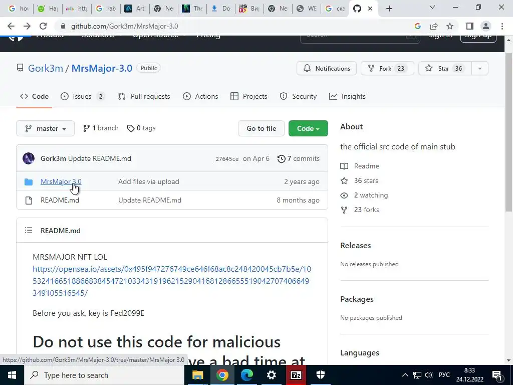Open the Security tab
Screen dimensions: 513x385
pos(299,96)
